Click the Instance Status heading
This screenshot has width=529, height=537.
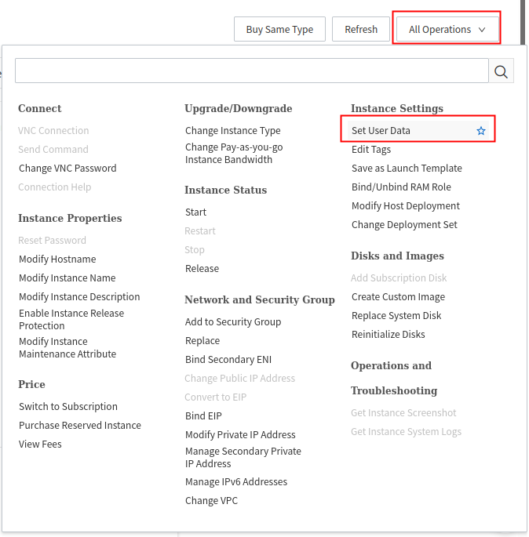tap(225, 190)
